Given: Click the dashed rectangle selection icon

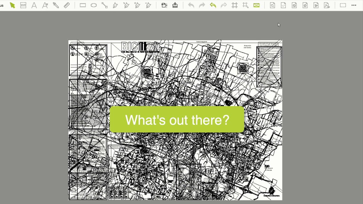Looking at the screenshot, I should [x=343, y=5].
